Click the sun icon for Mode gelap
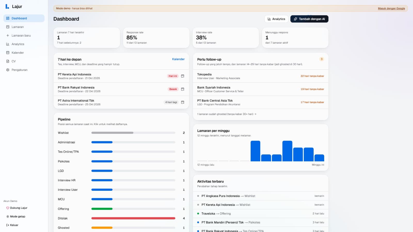The width and height of the screenshot is (413, 232). pyautogui.click(x=8, y=217)
